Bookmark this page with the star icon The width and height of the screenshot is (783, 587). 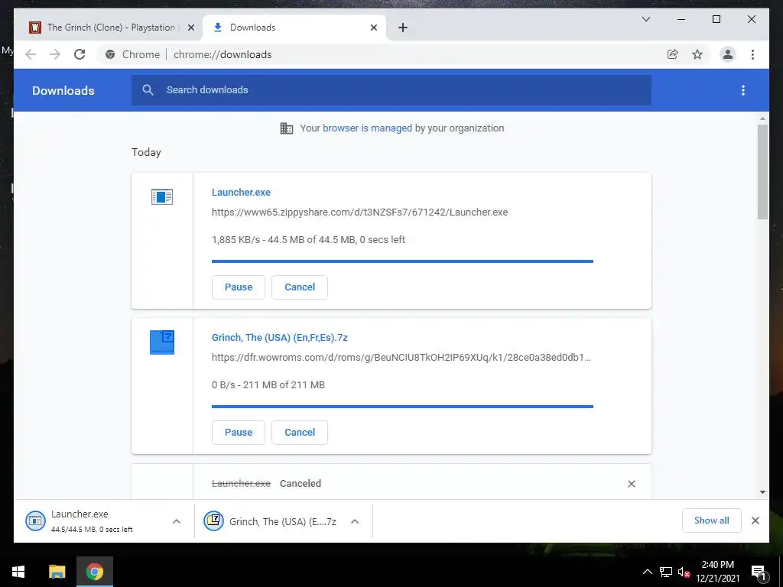pos(697,54)
